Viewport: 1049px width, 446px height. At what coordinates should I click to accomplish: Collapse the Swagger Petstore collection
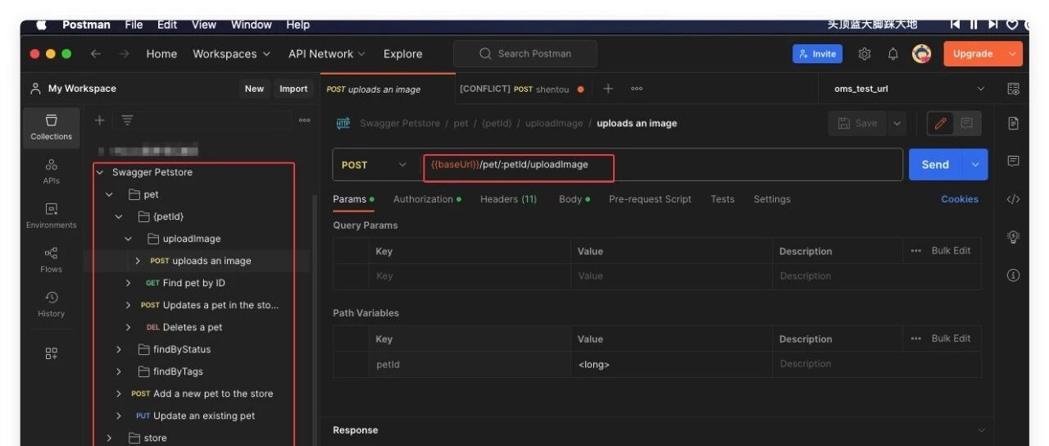click(x=100, y=173)
